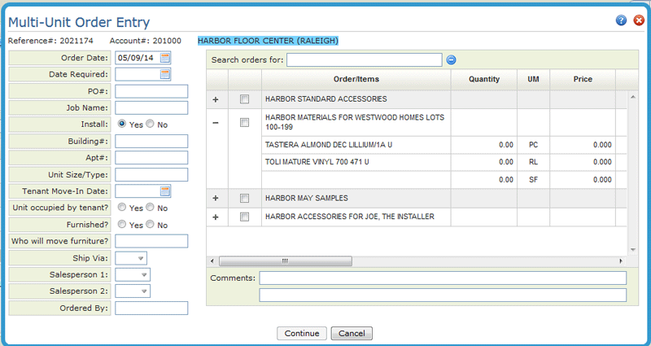651x346 pixels.
Task: Click the Price column header
Action: pos(581,79)
